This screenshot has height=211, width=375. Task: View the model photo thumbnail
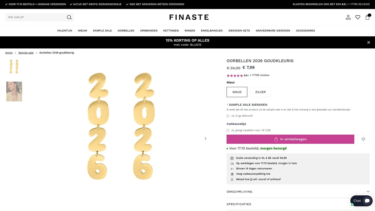14,91
